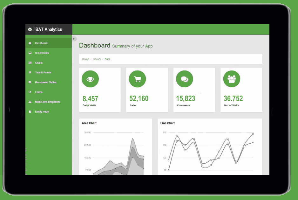298x200 pixels.
Task: Click the 200 axis label on Line Chart
Action: click(x=164, y=132)
